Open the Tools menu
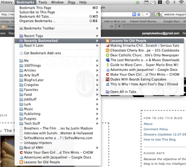This screenshot has width=186, height=167. 43,2
